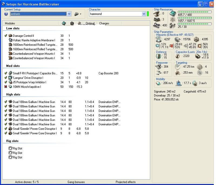
Task: Click the powergrid icon beside 1657 / 1687.5
Action: (173, 19)
